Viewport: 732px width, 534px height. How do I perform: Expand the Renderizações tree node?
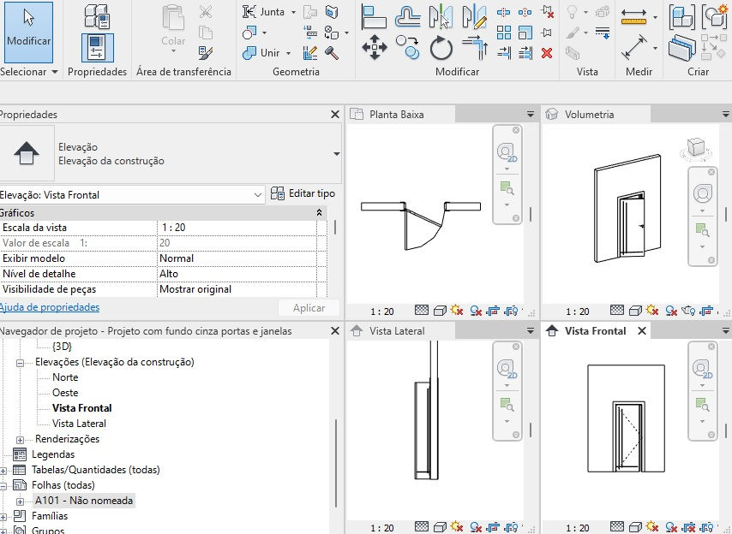(20, 439)
